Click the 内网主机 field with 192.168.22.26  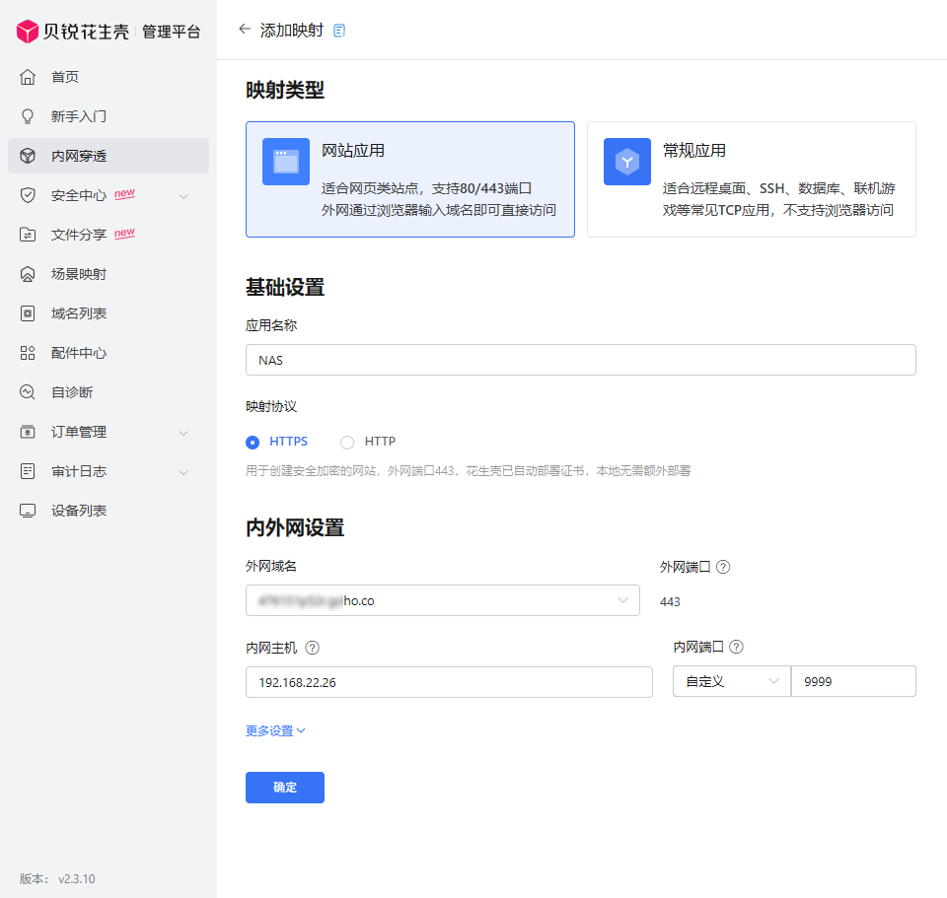(450, 682)
